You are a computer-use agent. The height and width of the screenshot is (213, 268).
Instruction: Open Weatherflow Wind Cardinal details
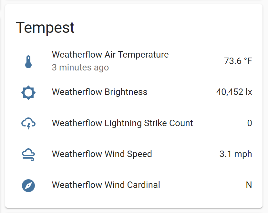(106, 185)
